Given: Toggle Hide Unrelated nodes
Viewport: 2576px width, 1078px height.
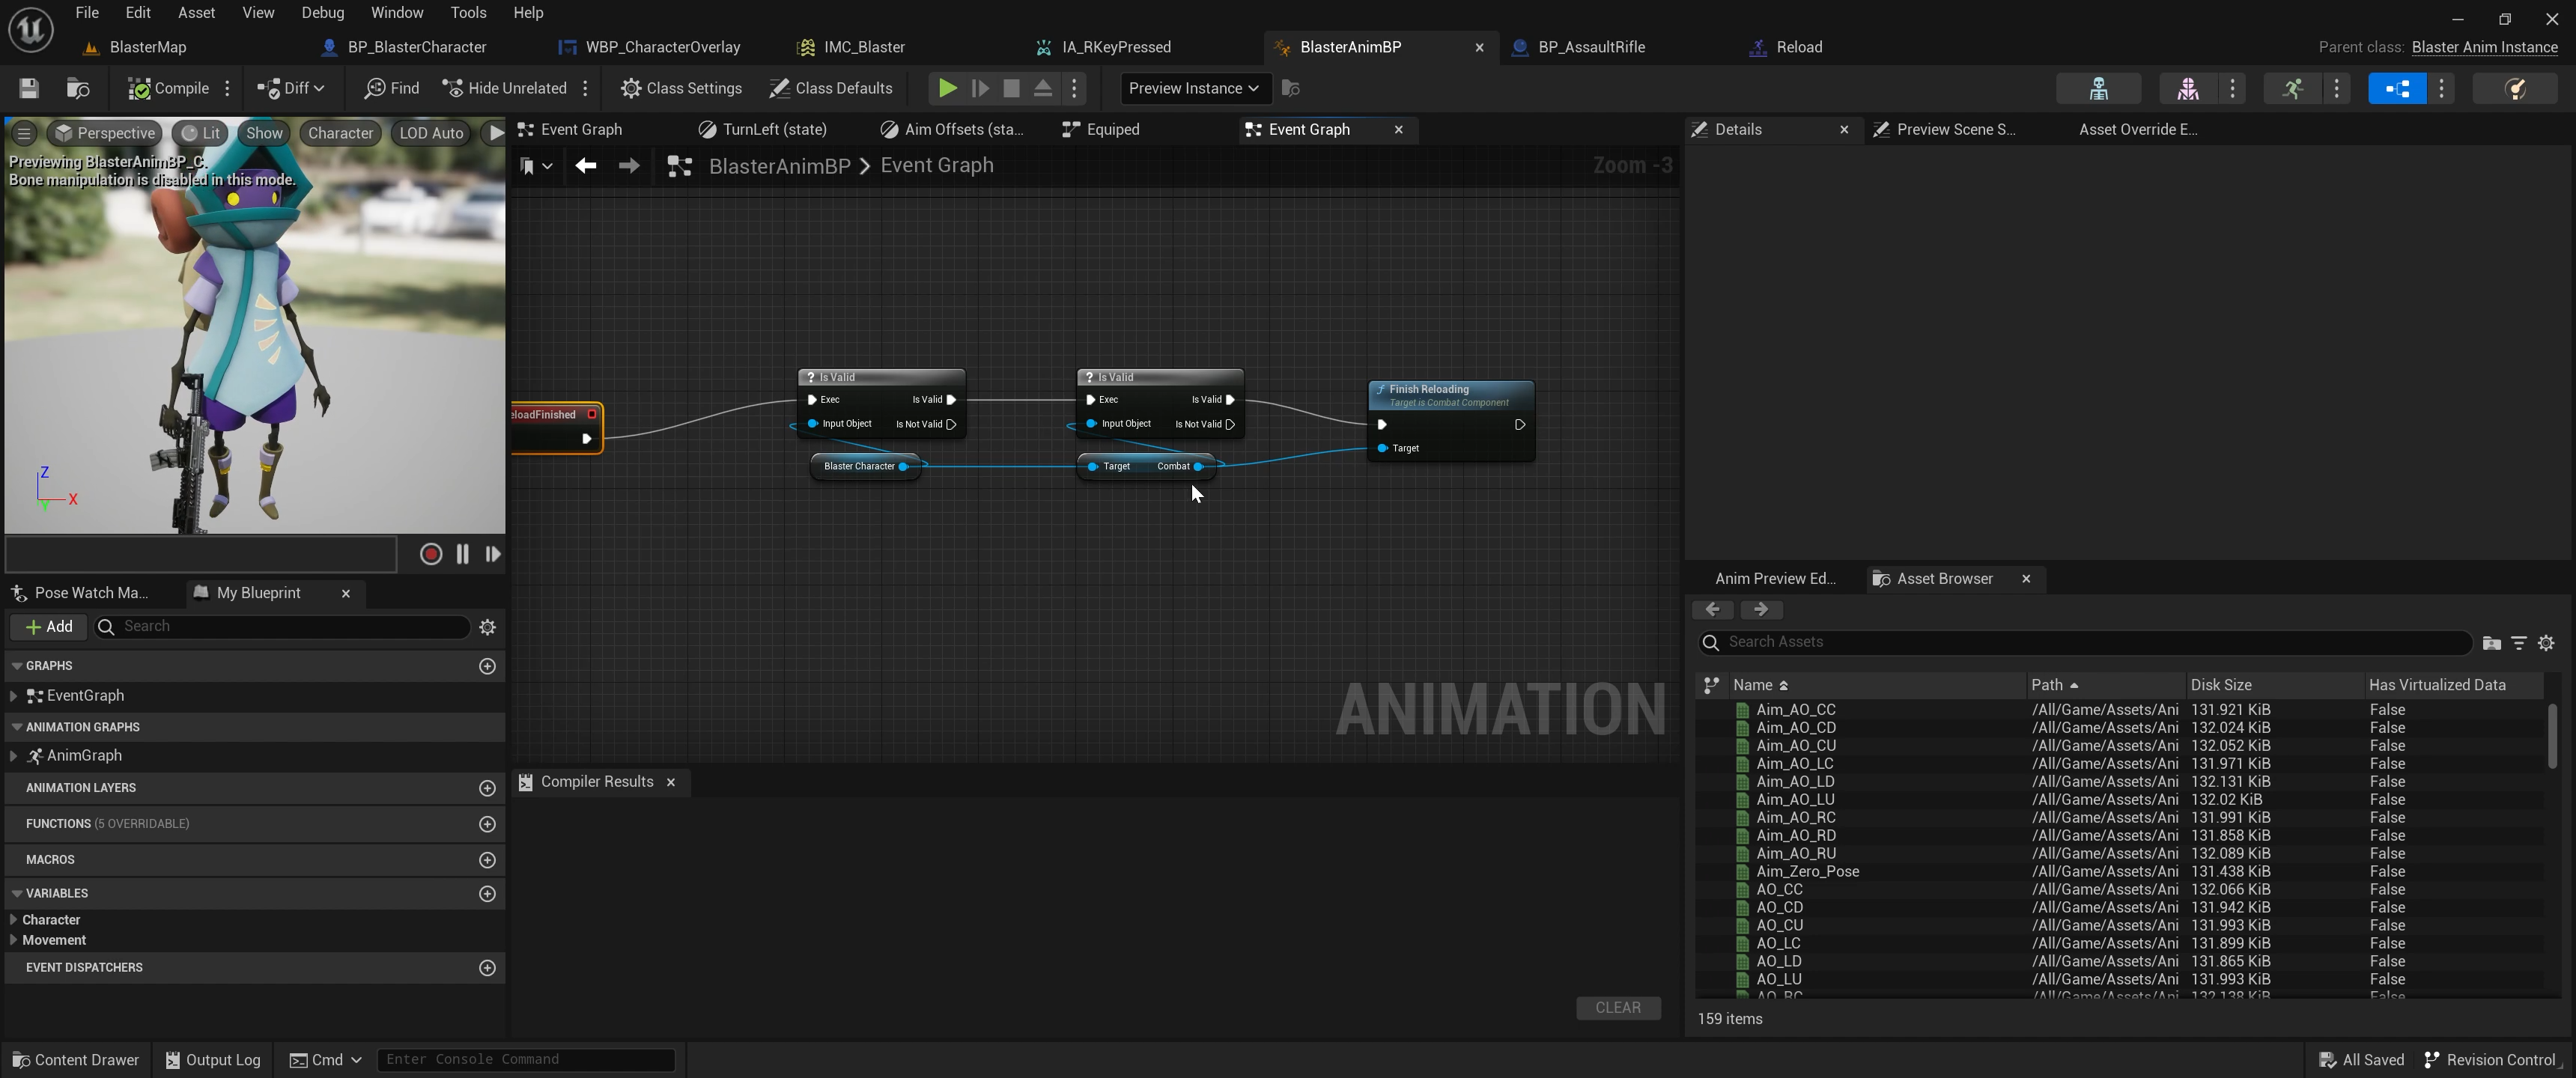Looking at the screenshot, I should coord(504,88).
